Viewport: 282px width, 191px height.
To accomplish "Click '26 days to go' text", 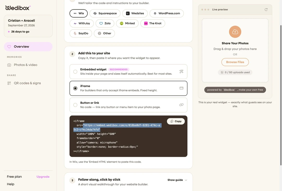I will (20, 32).
